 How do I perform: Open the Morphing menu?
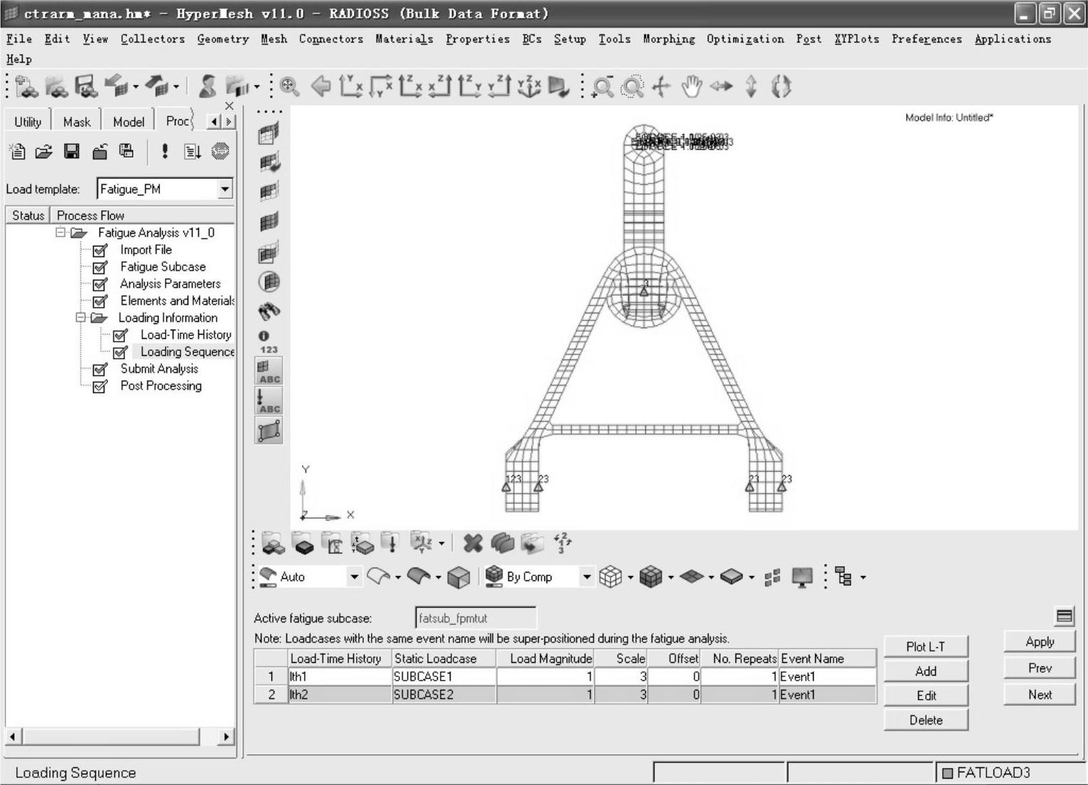pyautogui.click(x=668, y=39)
